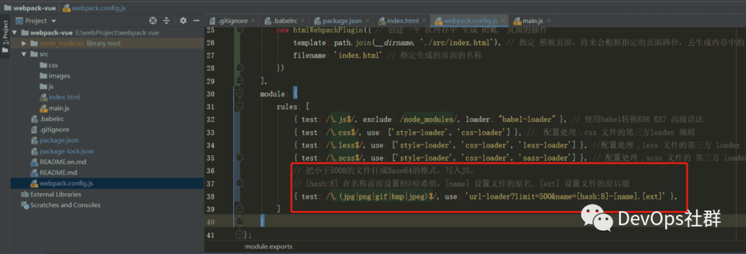Click the Collapse All icon in Project panel
Image resolution: width=746 pixels, height=254 pixels.
point(167,21)
